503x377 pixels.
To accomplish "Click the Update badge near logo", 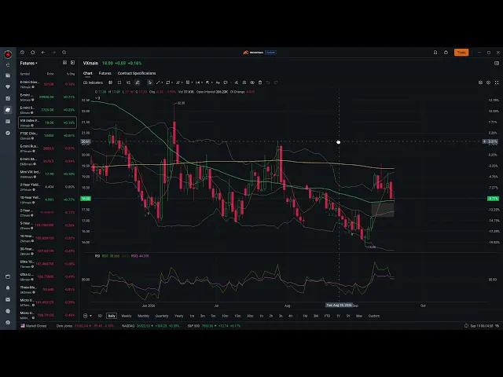I will [x=270, y=53].
